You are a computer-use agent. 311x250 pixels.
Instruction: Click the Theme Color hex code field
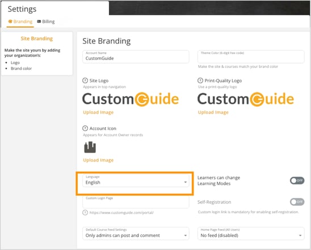pos(251,57)
